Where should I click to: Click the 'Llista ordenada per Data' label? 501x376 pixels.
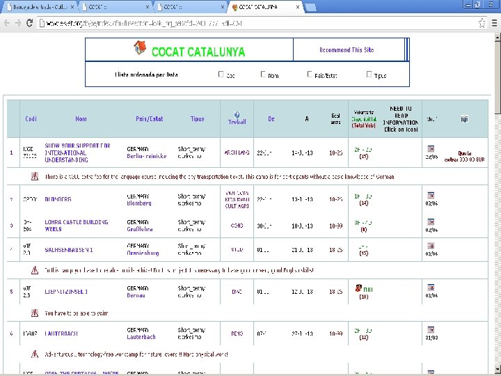point(146,75)
